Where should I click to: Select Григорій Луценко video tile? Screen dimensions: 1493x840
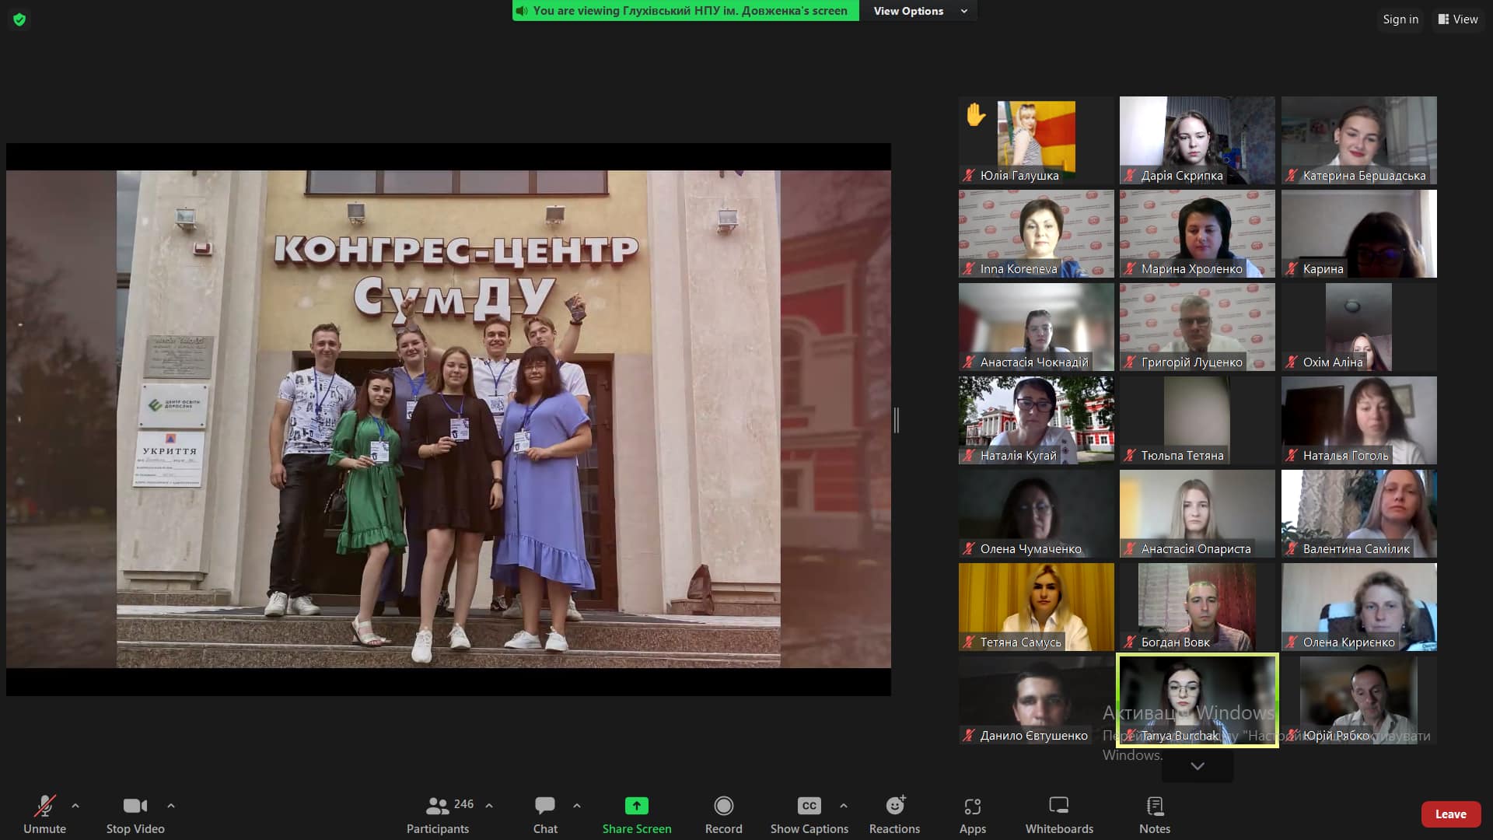click(x=1198, y=327)
